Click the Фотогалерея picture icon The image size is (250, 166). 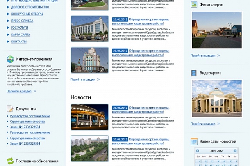click(194, 4)
